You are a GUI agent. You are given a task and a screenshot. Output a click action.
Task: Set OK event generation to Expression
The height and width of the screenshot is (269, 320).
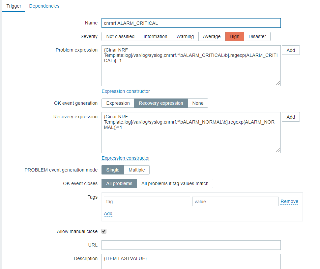click(118, 103)
